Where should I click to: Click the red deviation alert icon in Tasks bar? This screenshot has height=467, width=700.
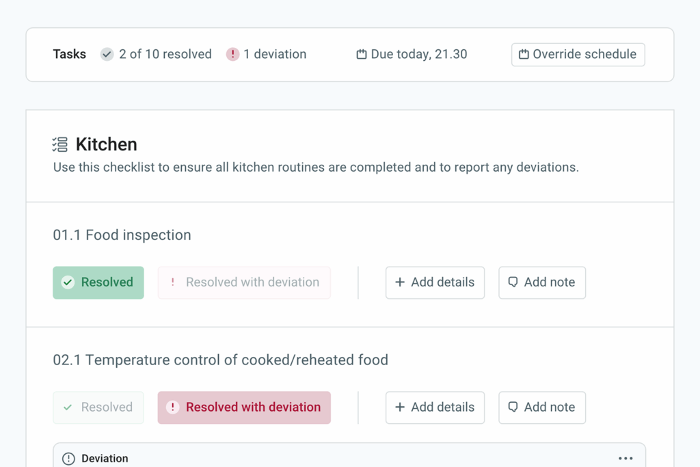pos(232,54)
